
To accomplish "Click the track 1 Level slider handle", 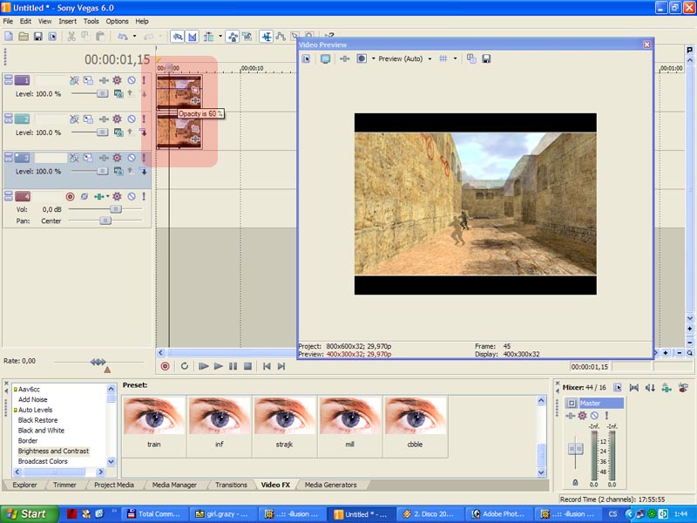I will (102, 94).
